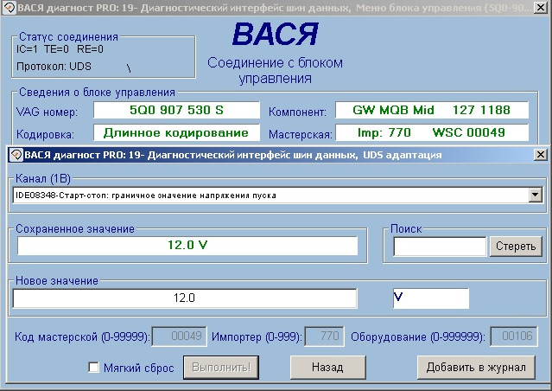Image resolution: width=552 pixels, height=391 pixels.
Task: Enable the Мягкий сброс checkbox
Action: pos(93,368)
